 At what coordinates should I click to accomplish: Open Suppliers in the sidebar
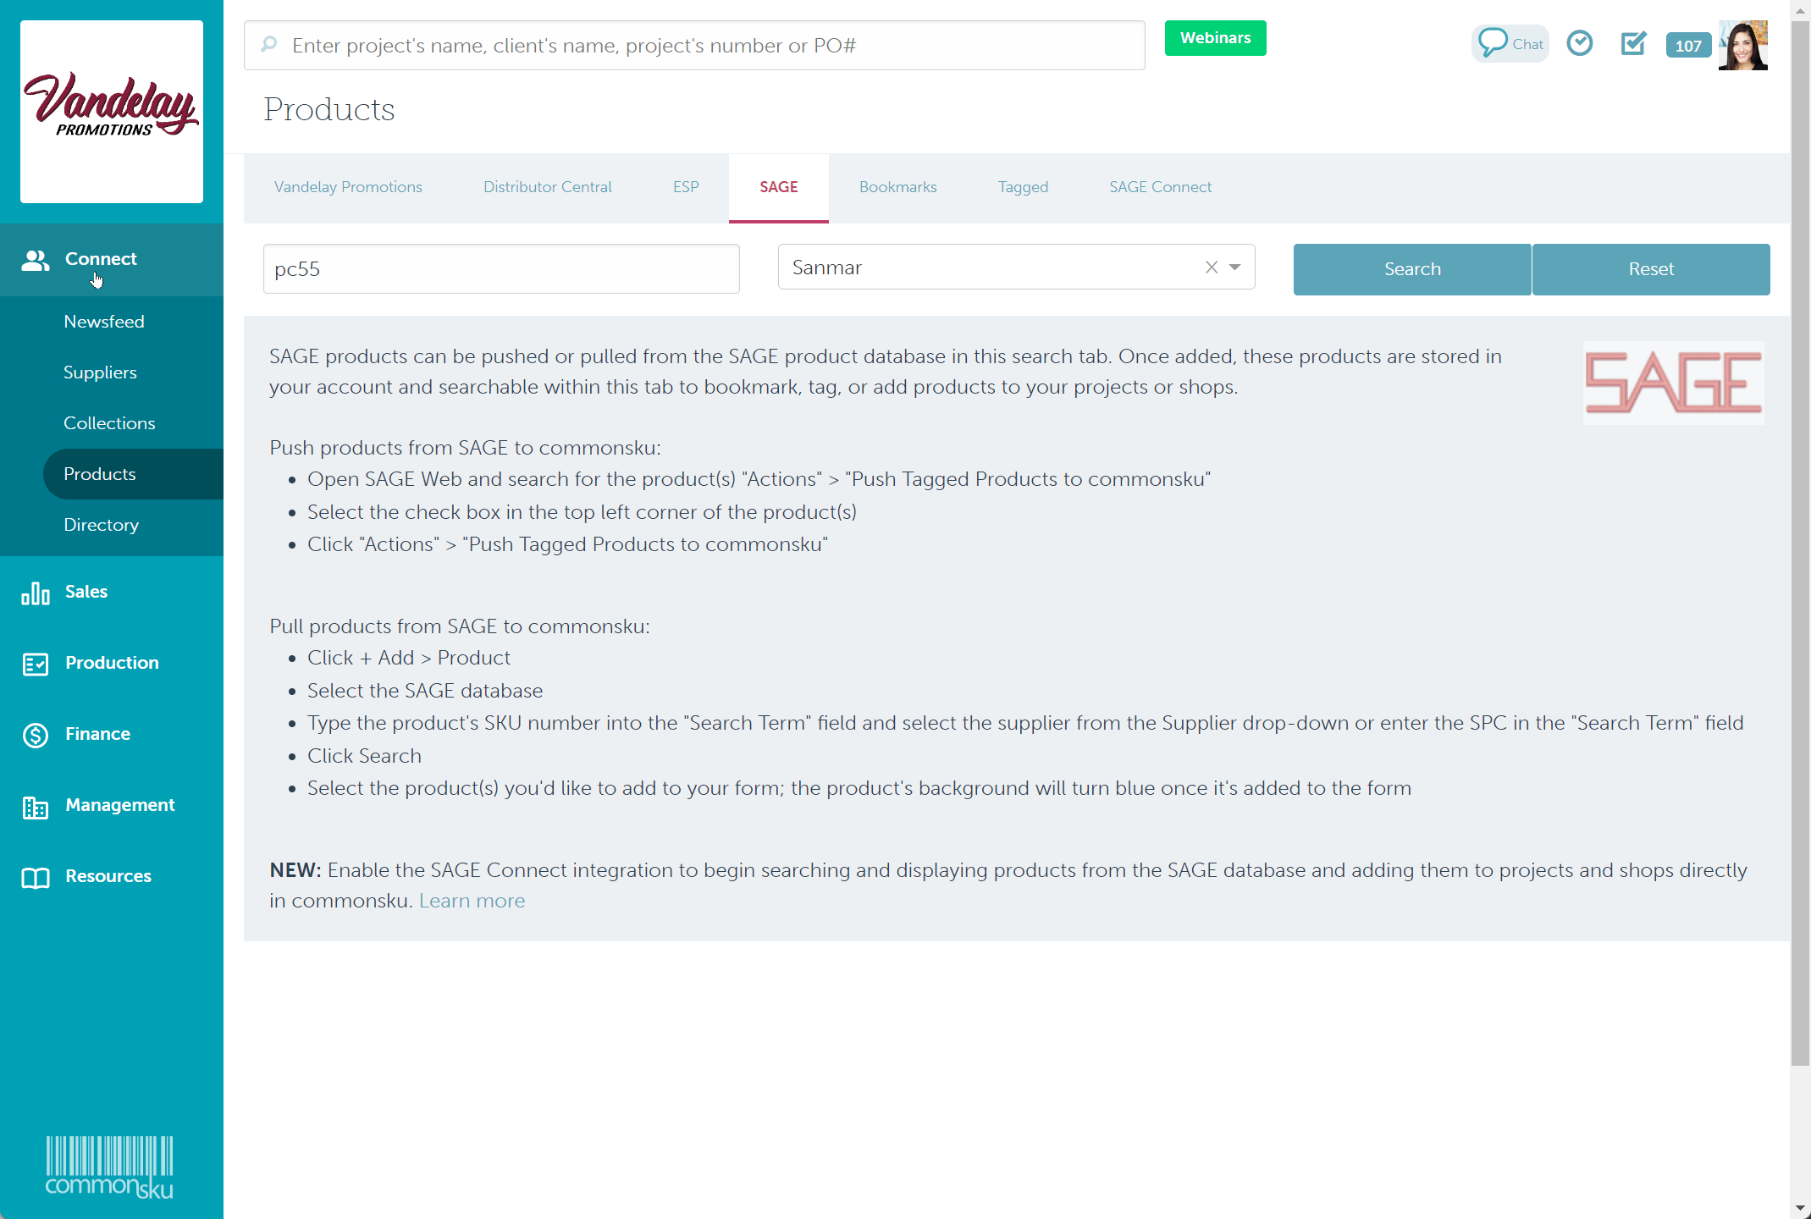[100, 372]
